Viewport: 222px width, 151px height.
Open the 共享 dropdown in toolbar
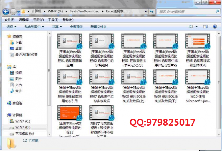coord(57,27)
